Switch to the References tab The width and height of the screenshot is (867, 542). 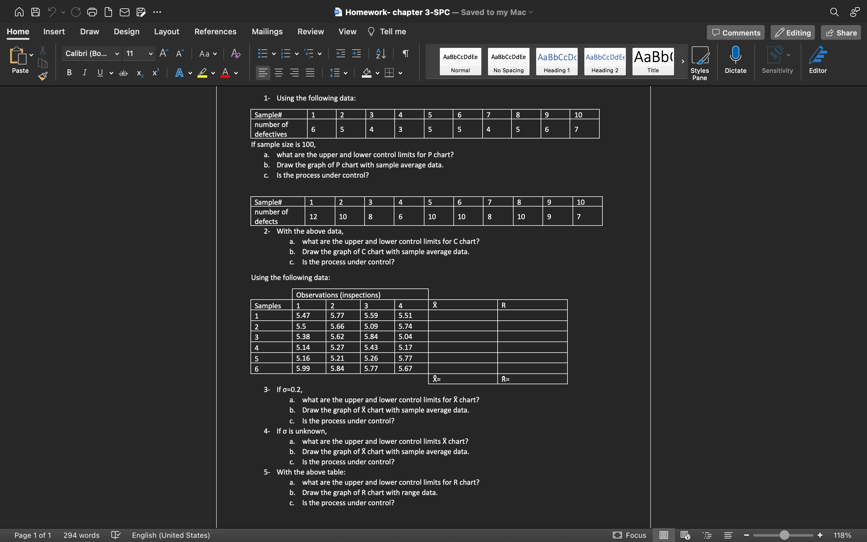215,32
